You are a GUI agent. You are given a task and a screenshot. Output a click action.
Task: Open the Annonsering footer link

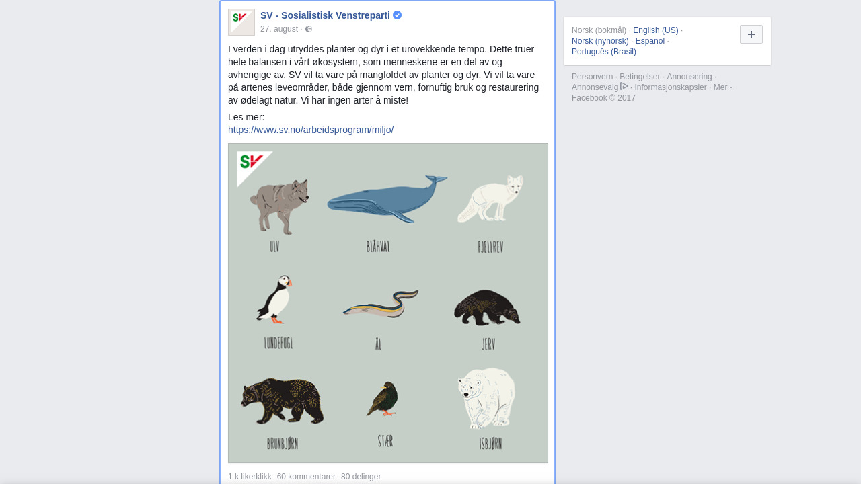[689, 77]
